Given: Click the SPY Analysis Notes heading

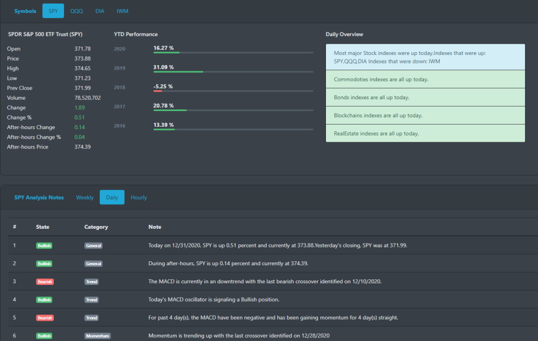Looking at the screenshot, I should tap(39, 197).
